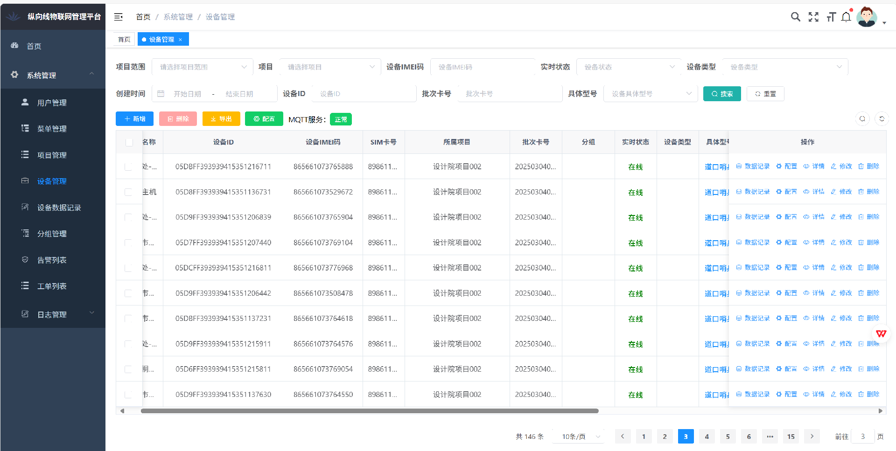Screen dimensions: 896x451
Task: Switch to the 首页 tab
Action: [124, 40]
